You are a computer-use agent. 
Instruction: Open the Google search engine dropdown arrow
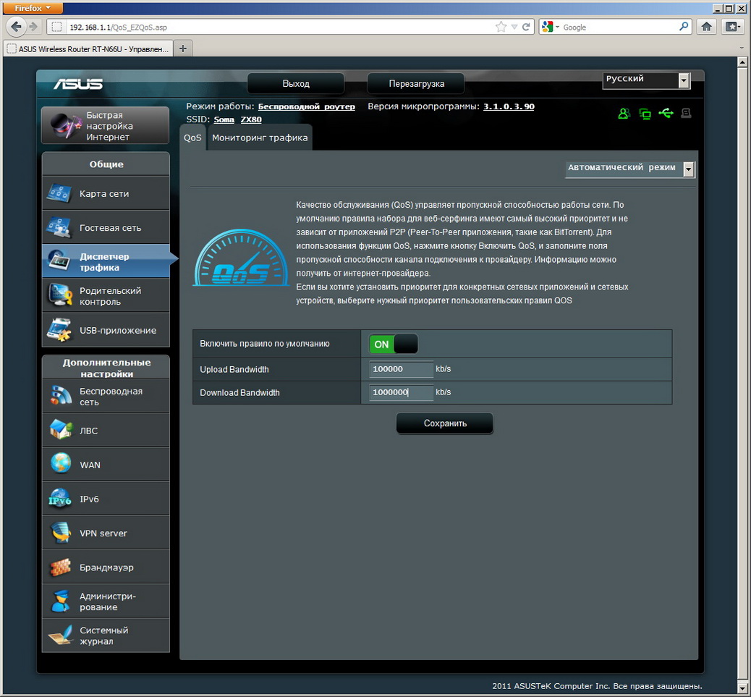(557, 28)
